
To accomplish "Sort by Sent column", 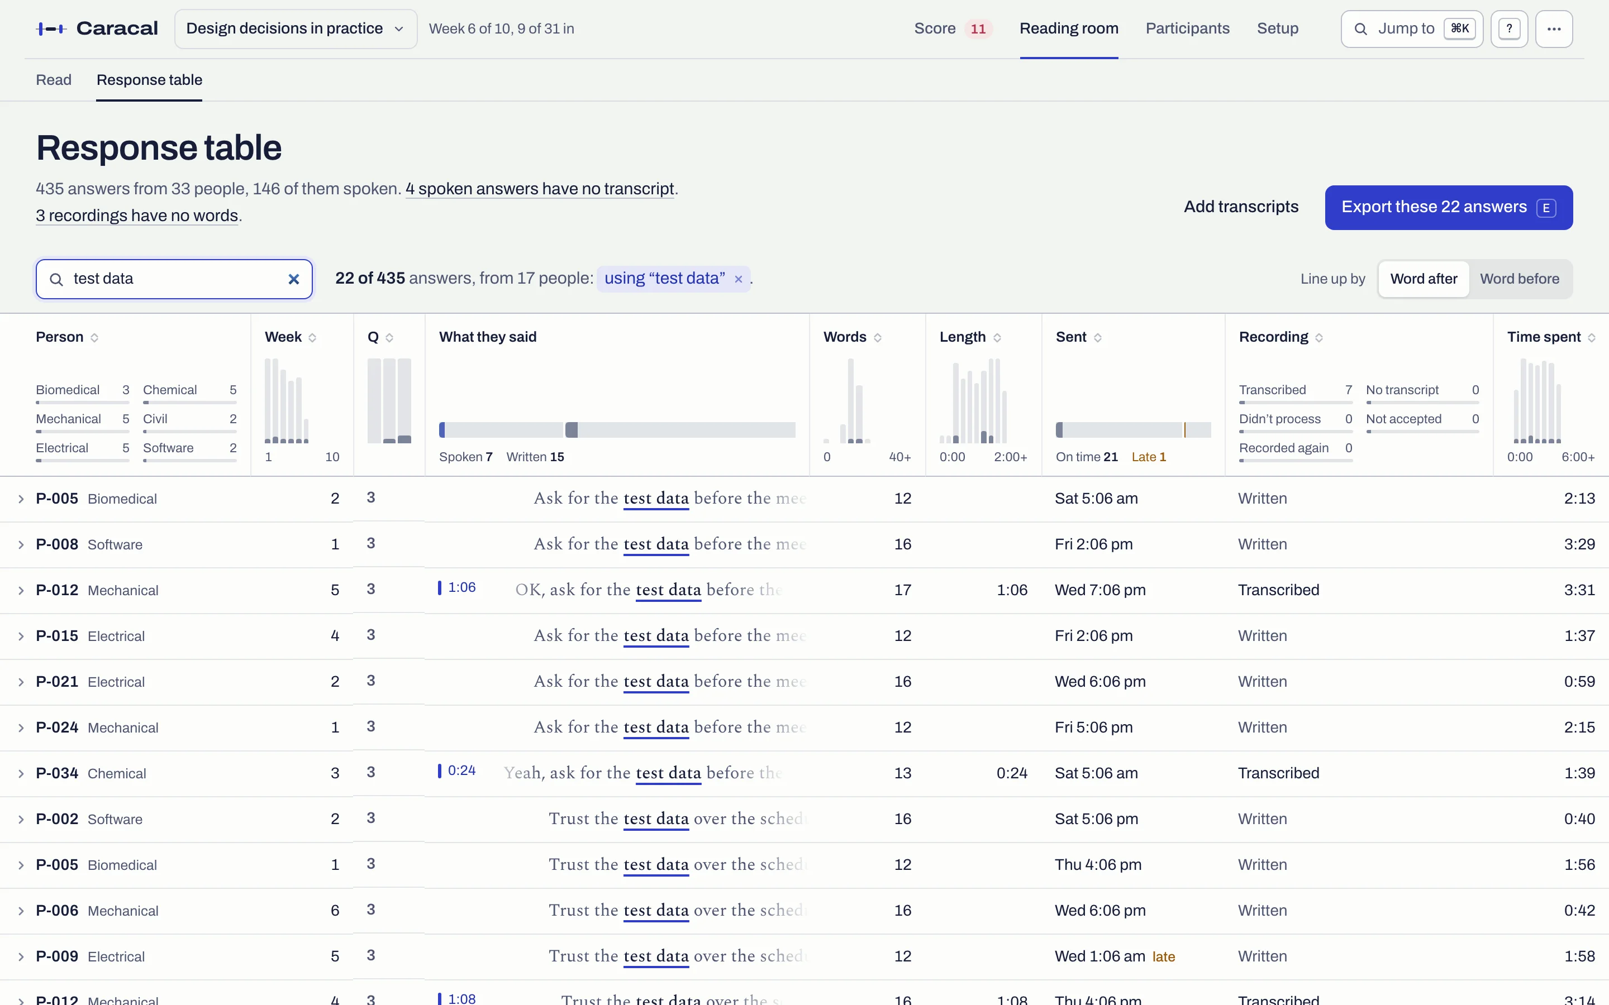I will 1078,337.
